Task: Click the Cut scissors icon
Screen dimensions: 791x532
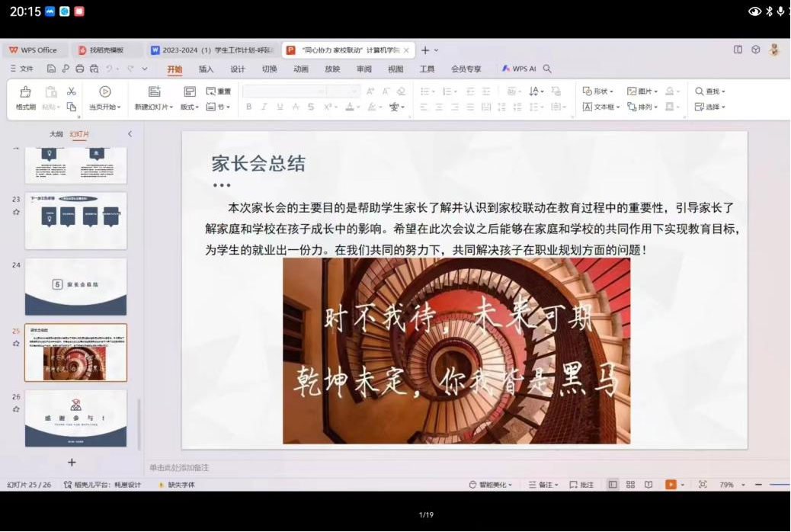Action: [x=71, y=91]
